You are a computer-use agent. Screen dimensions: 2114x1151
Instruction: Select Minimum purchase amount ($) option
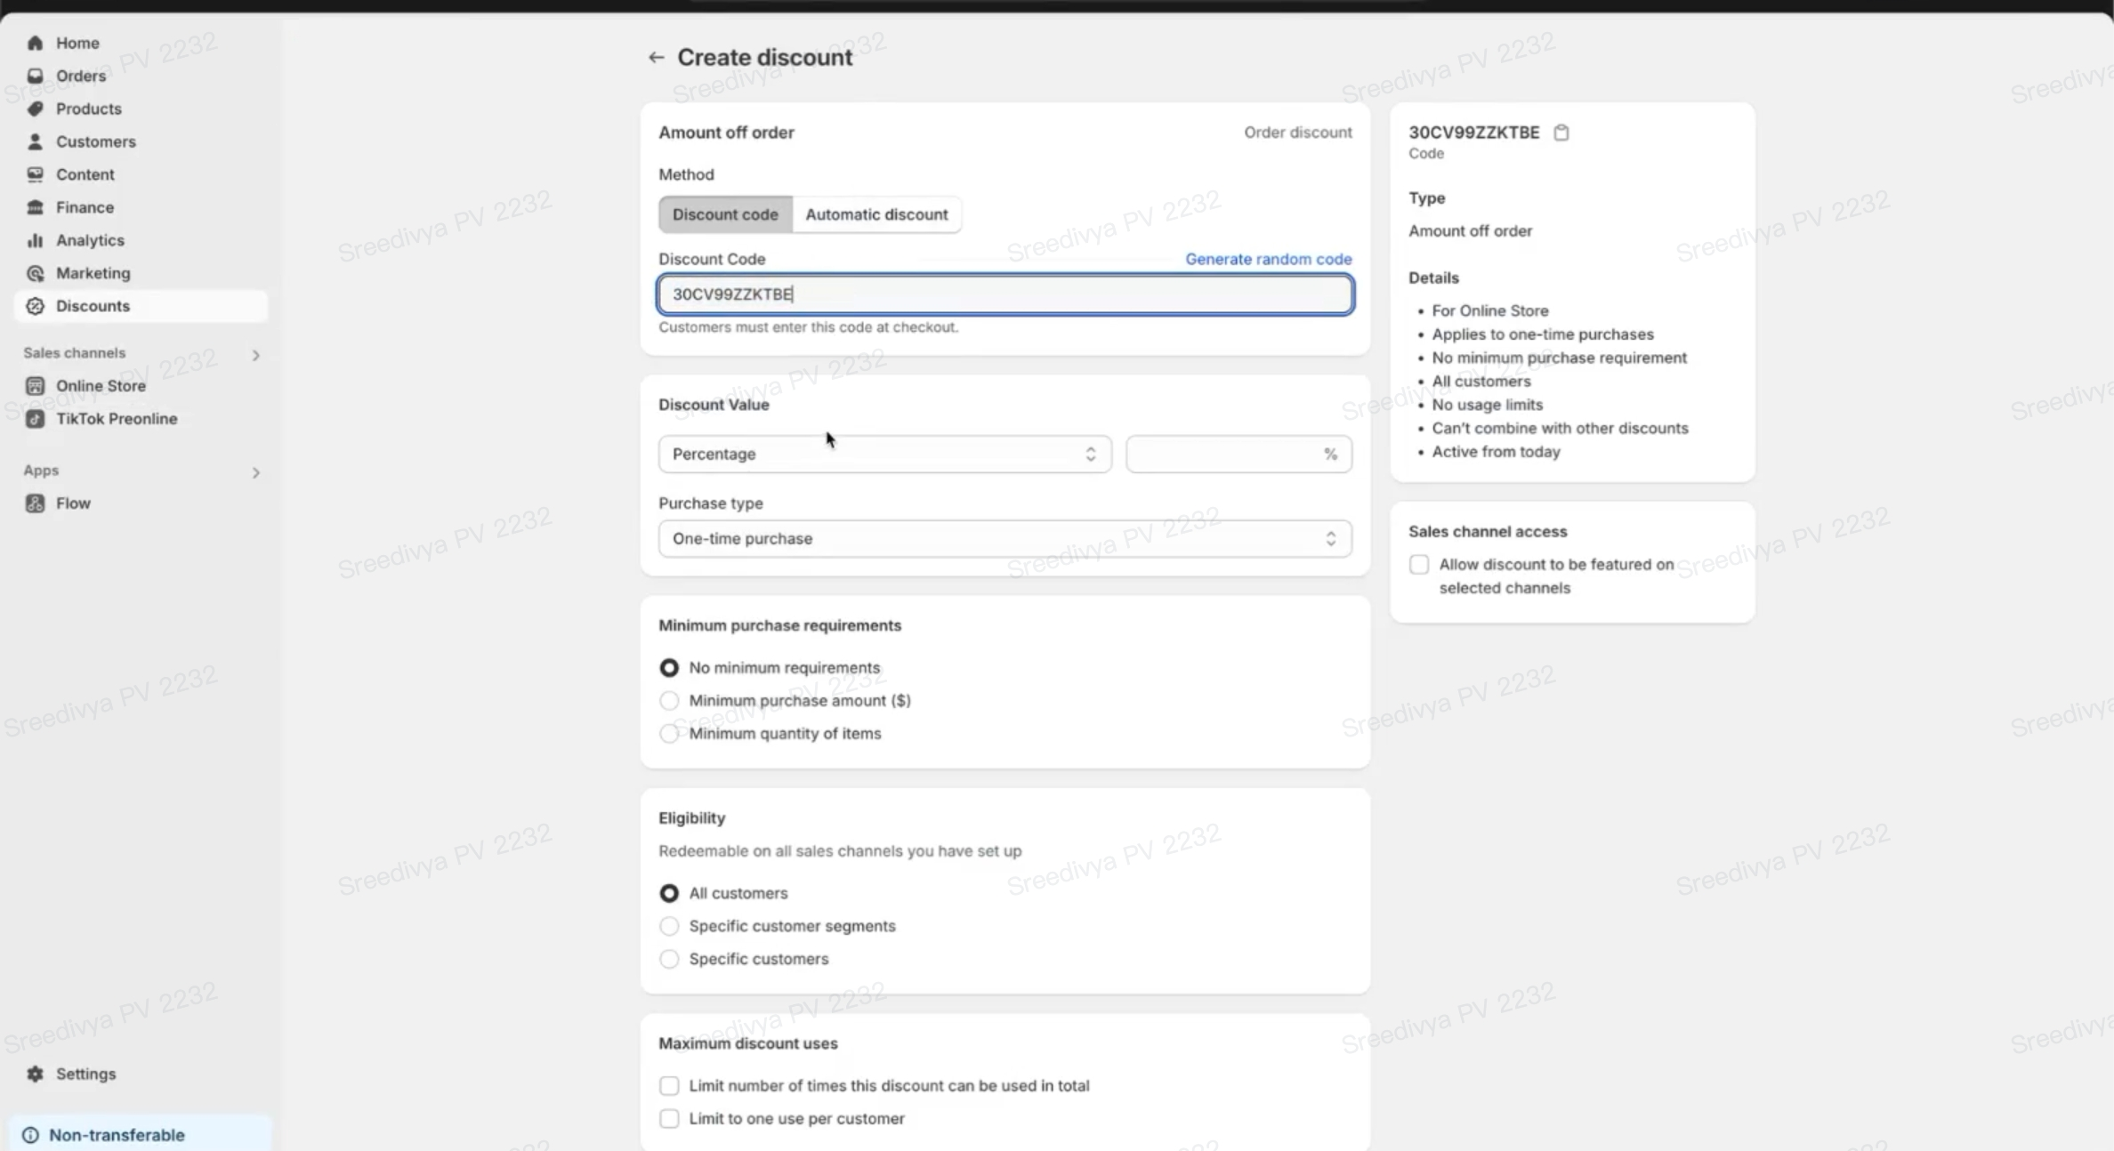coord(669,701)
